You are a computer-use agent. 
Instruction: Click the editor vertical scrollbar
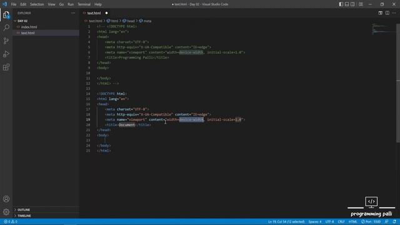click(x=398, y=83)
